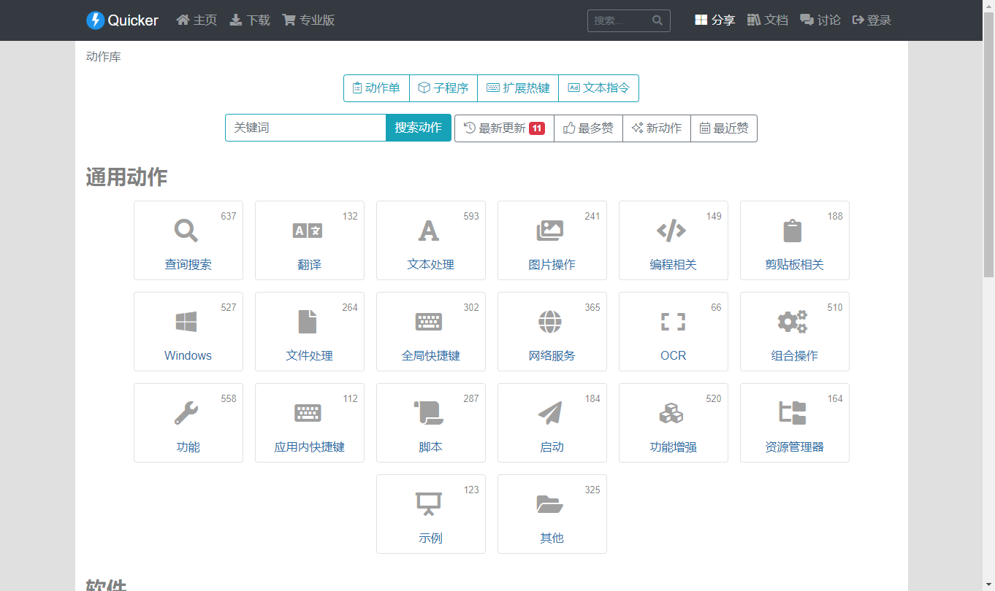Open the 分享 navbar item
995x591 pixels.
(x=714, y=20)
